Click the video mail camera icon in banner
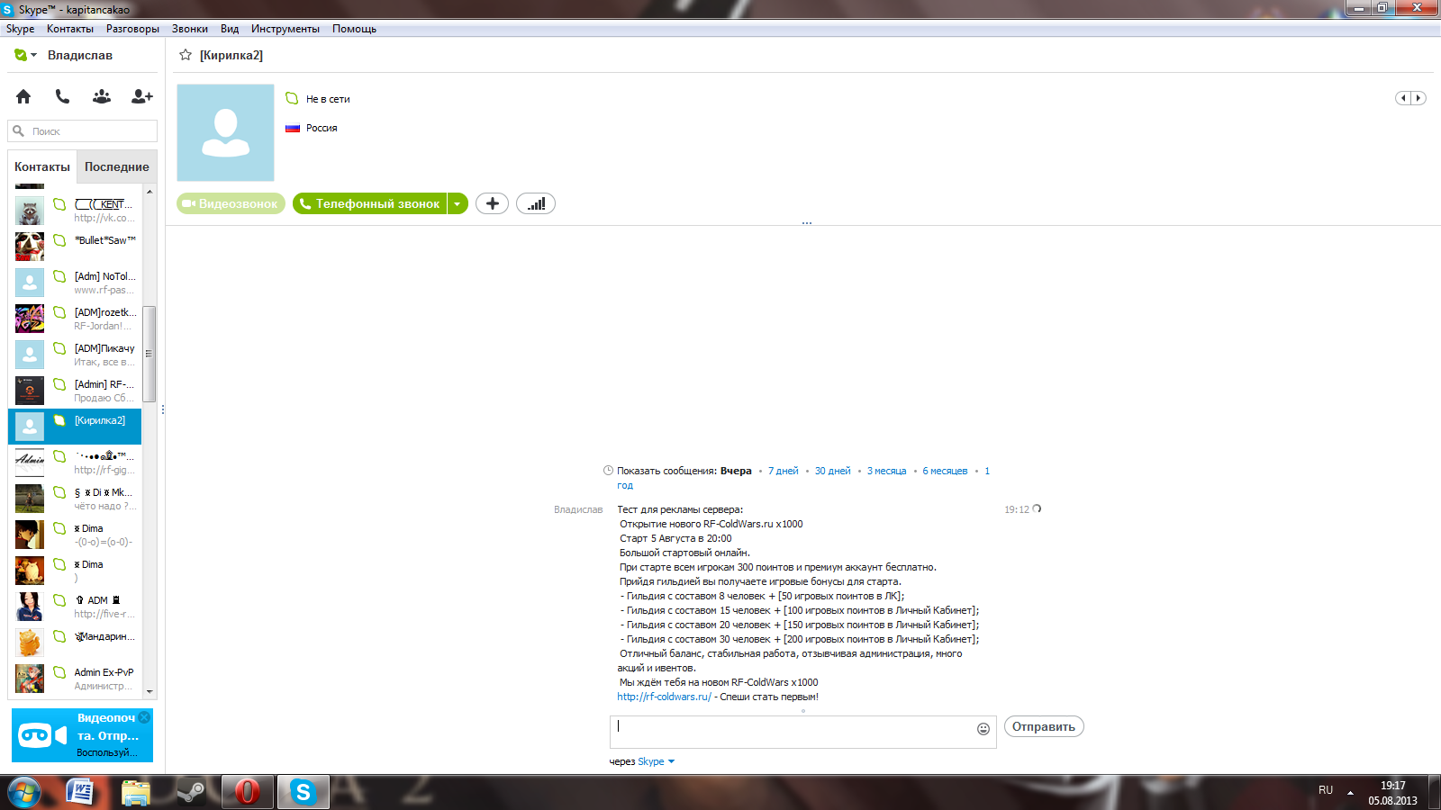The image size is (1441, 810). tap(42, 735)
